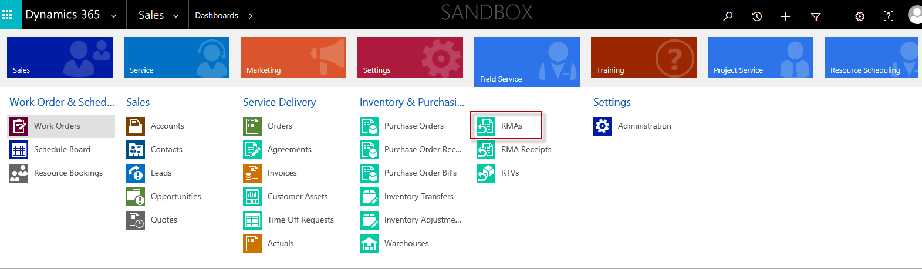Screen dimensions: 922x269
Task: Open Schedule Board link
Action: coord(62,149)
